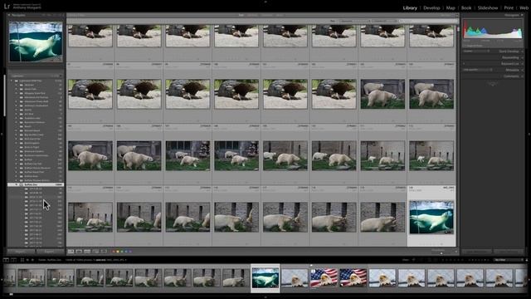
Task: Open the Web module
Action: (524, 7)
